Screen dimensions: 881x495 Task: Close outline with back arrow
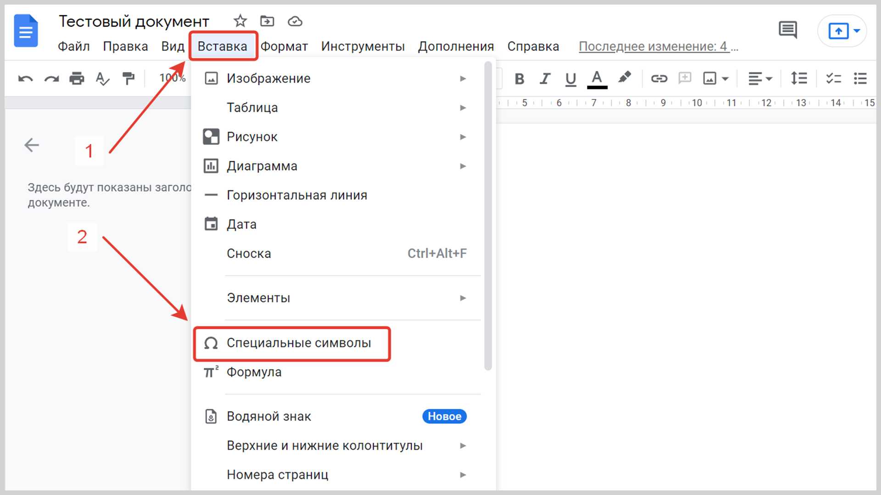(32, 145)
